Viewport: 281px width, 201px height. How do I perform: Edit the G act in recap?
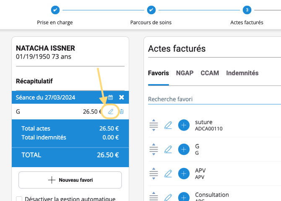pos(111,111)
